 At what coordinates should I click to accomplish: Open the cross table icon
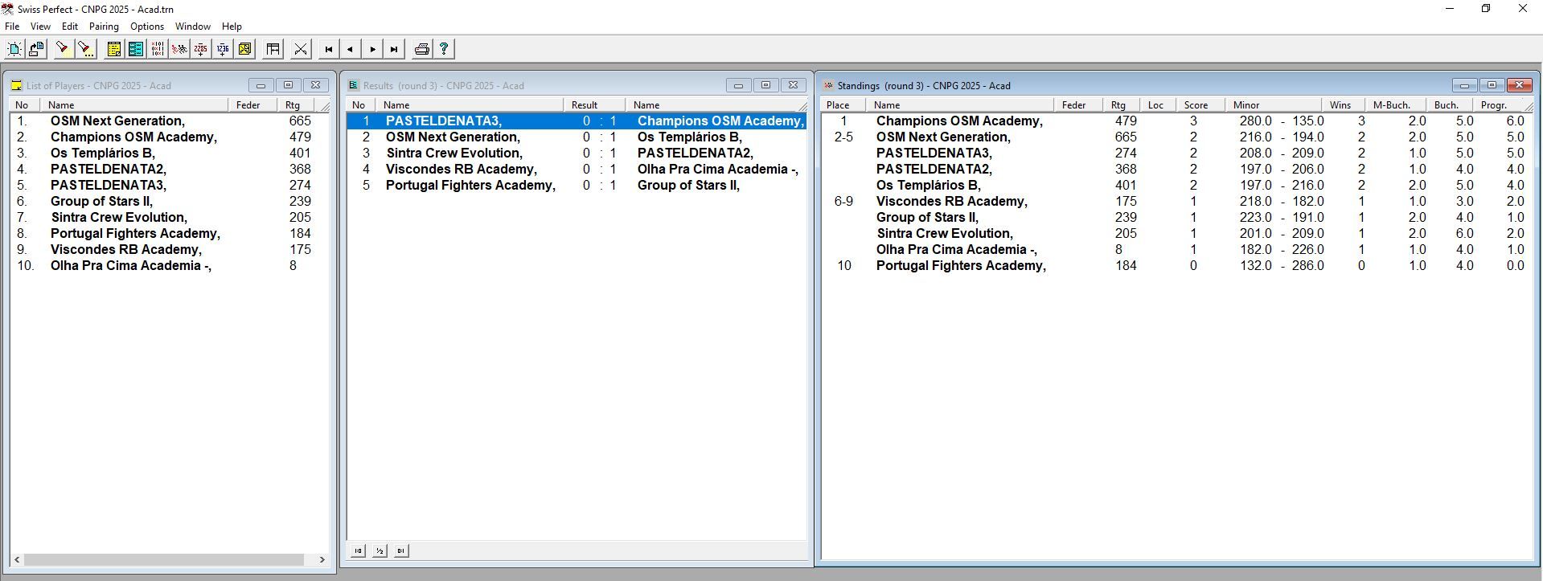[158, 49]
